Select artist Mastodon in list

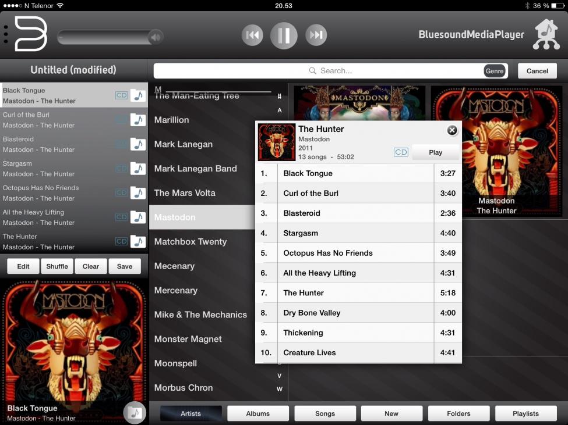point(202,217)
